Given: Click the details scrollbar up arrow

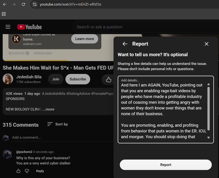Looking at the screenshot, I should point(209,84).
